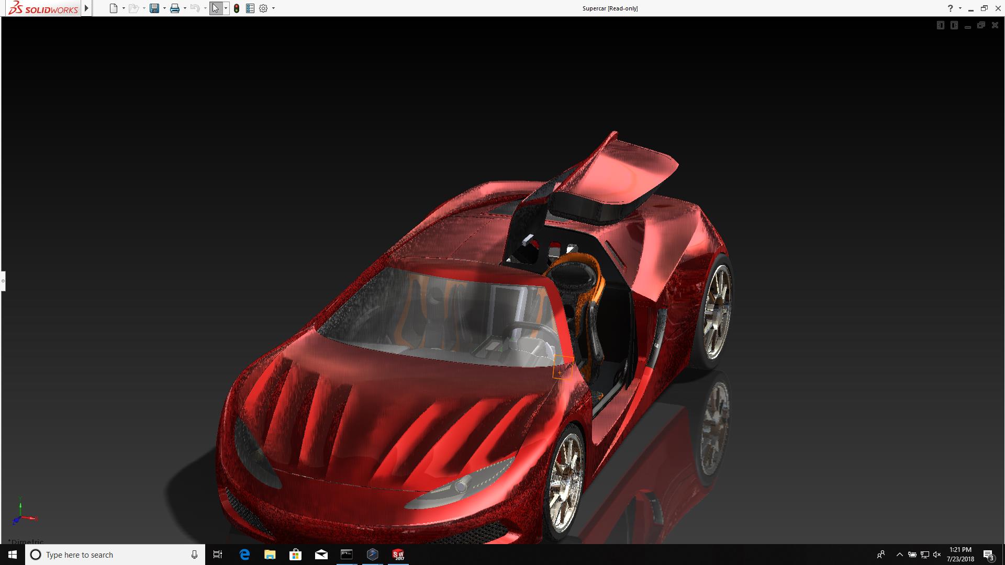Click the Print icon
1005x565 pixels.
tap(175, 8)
